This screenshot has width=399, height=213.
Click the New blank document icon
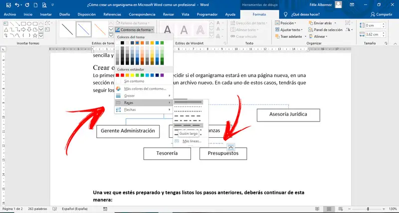coord(35,5)
